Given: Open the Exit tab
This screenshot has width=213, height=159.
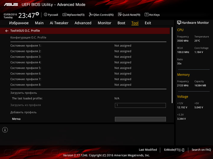Looking at the screenshot, I should (148, 23).
